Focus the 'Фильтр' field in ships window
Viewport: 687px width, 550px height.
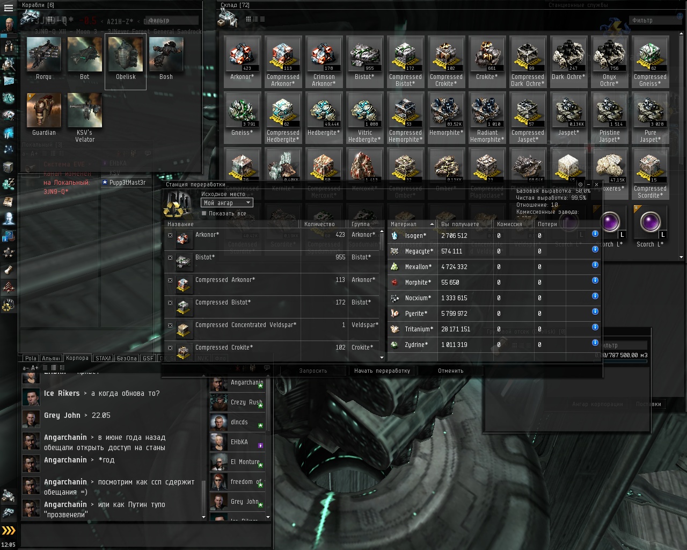tap(172, 20)
